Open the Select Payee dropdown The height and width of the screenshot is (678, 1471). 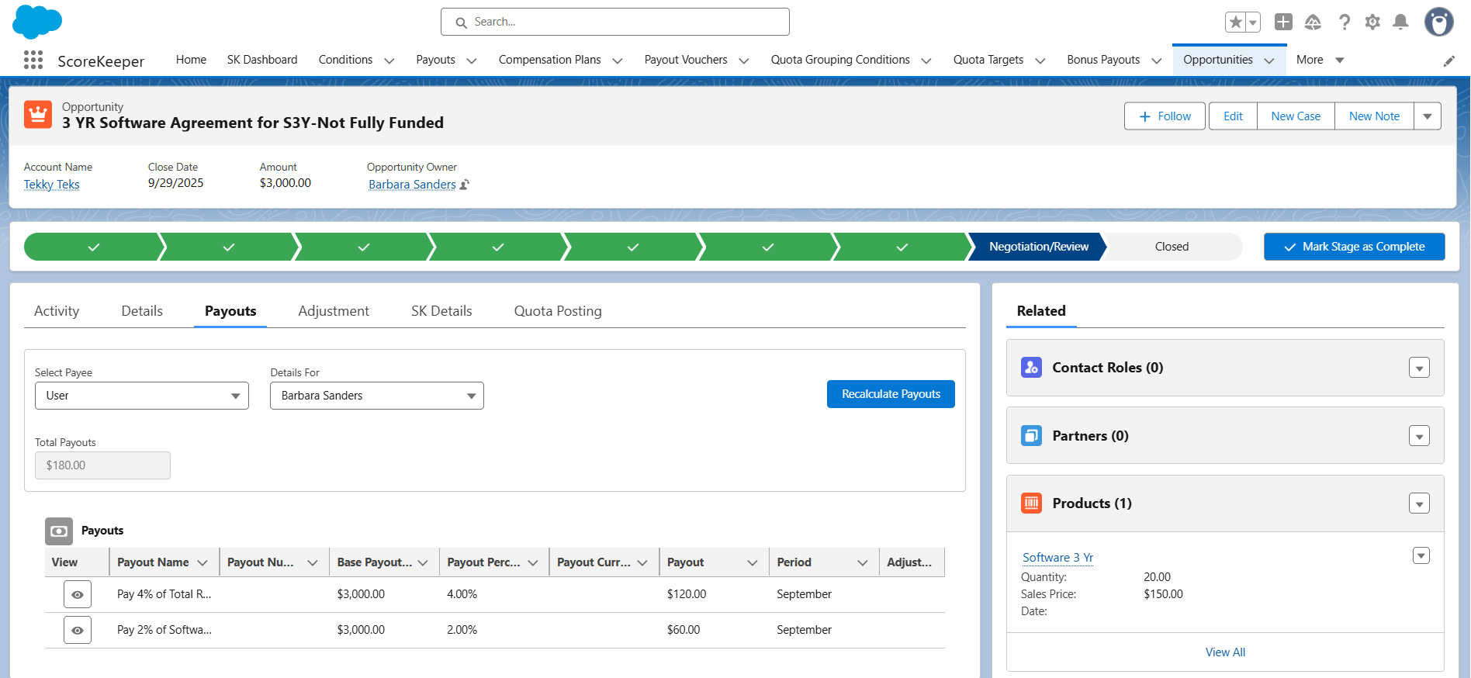click(x=142, y=396)
